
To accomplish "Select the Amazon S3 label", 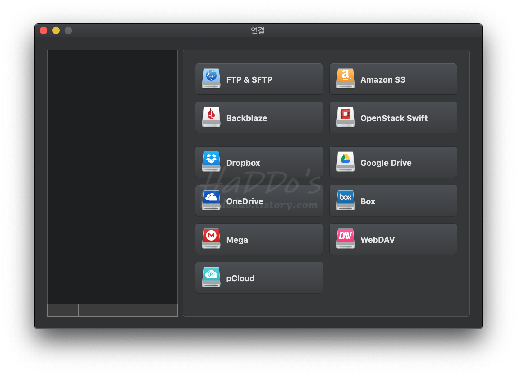I will (x=383, y=80).
